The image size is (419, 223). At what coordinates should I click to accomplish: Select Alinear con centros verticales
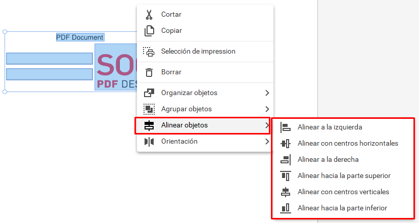[x=343, y=192]
